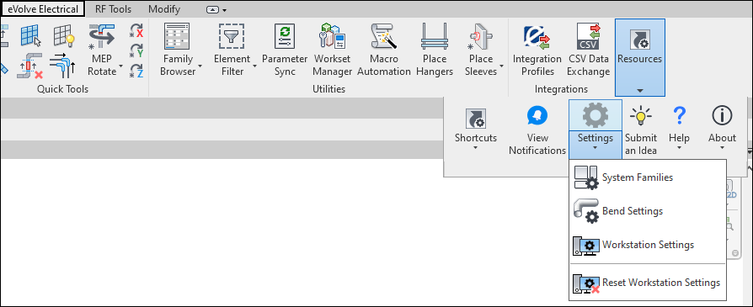Open Integration Profiles
The width and height of the screenshot is (753, 307).
537,50
